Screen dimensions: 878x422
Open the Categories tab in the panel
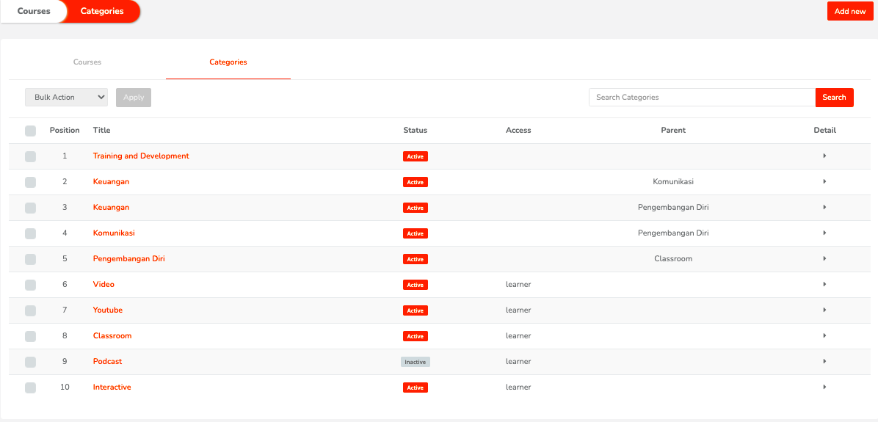tap(228, 62)
